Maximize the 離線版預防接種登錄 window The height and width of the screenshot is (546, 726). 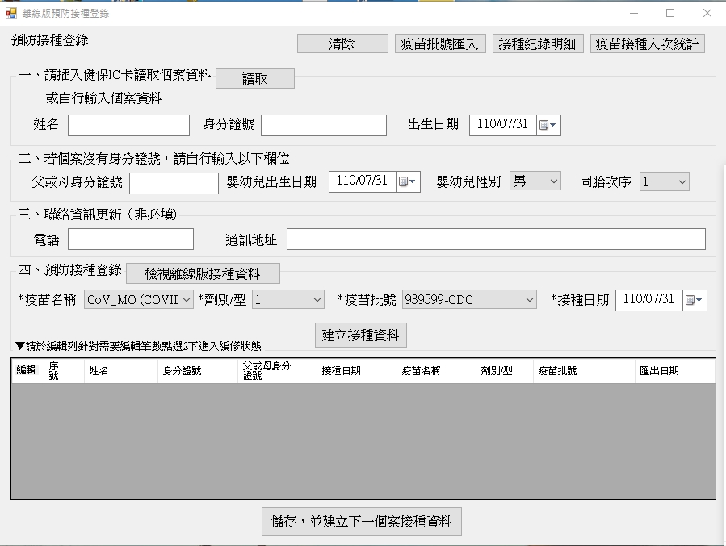[670, 13]
